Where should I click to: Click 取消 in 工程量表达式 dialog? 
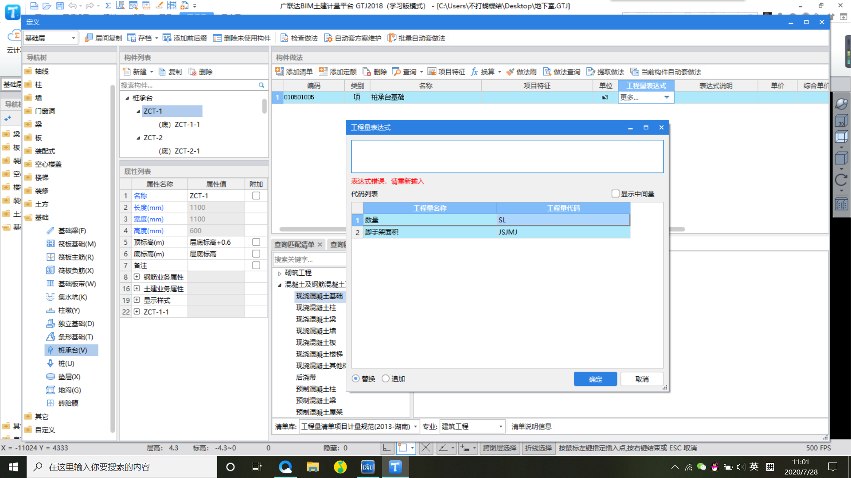[642, 379]
